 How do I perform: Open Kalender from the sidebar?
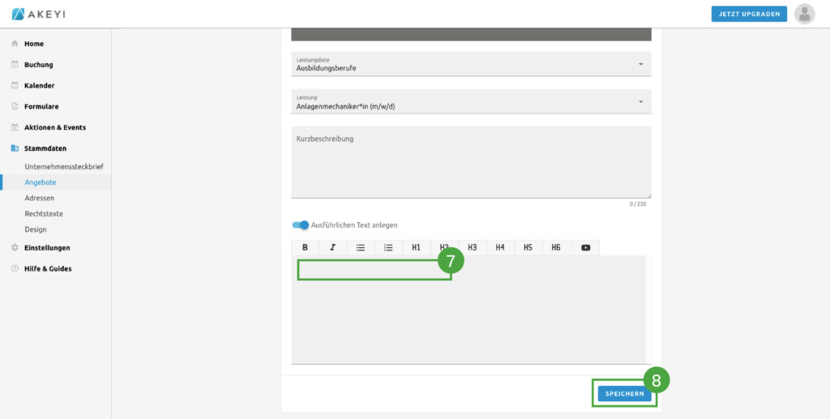point(39,85)
